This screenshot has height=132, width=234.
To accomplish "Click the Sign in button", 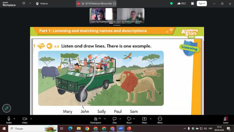I will tap(202, 4).
